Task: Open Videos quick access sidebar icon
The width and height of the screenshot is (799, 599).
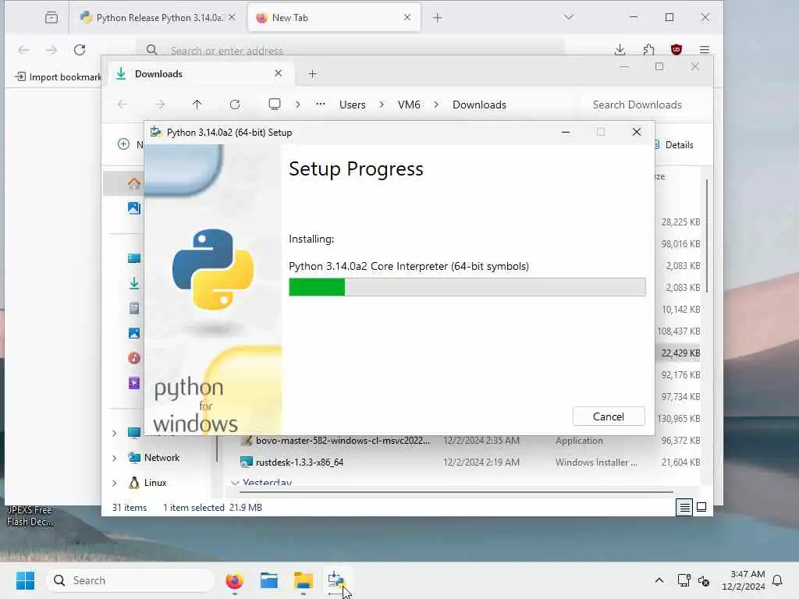Action: tap(134, 383)
